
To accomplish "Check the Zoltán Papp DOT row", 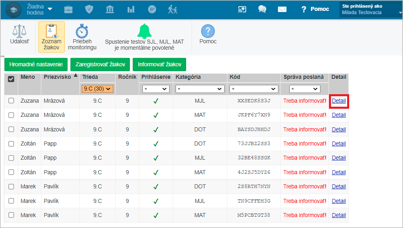I will click(x=11, y=144).
